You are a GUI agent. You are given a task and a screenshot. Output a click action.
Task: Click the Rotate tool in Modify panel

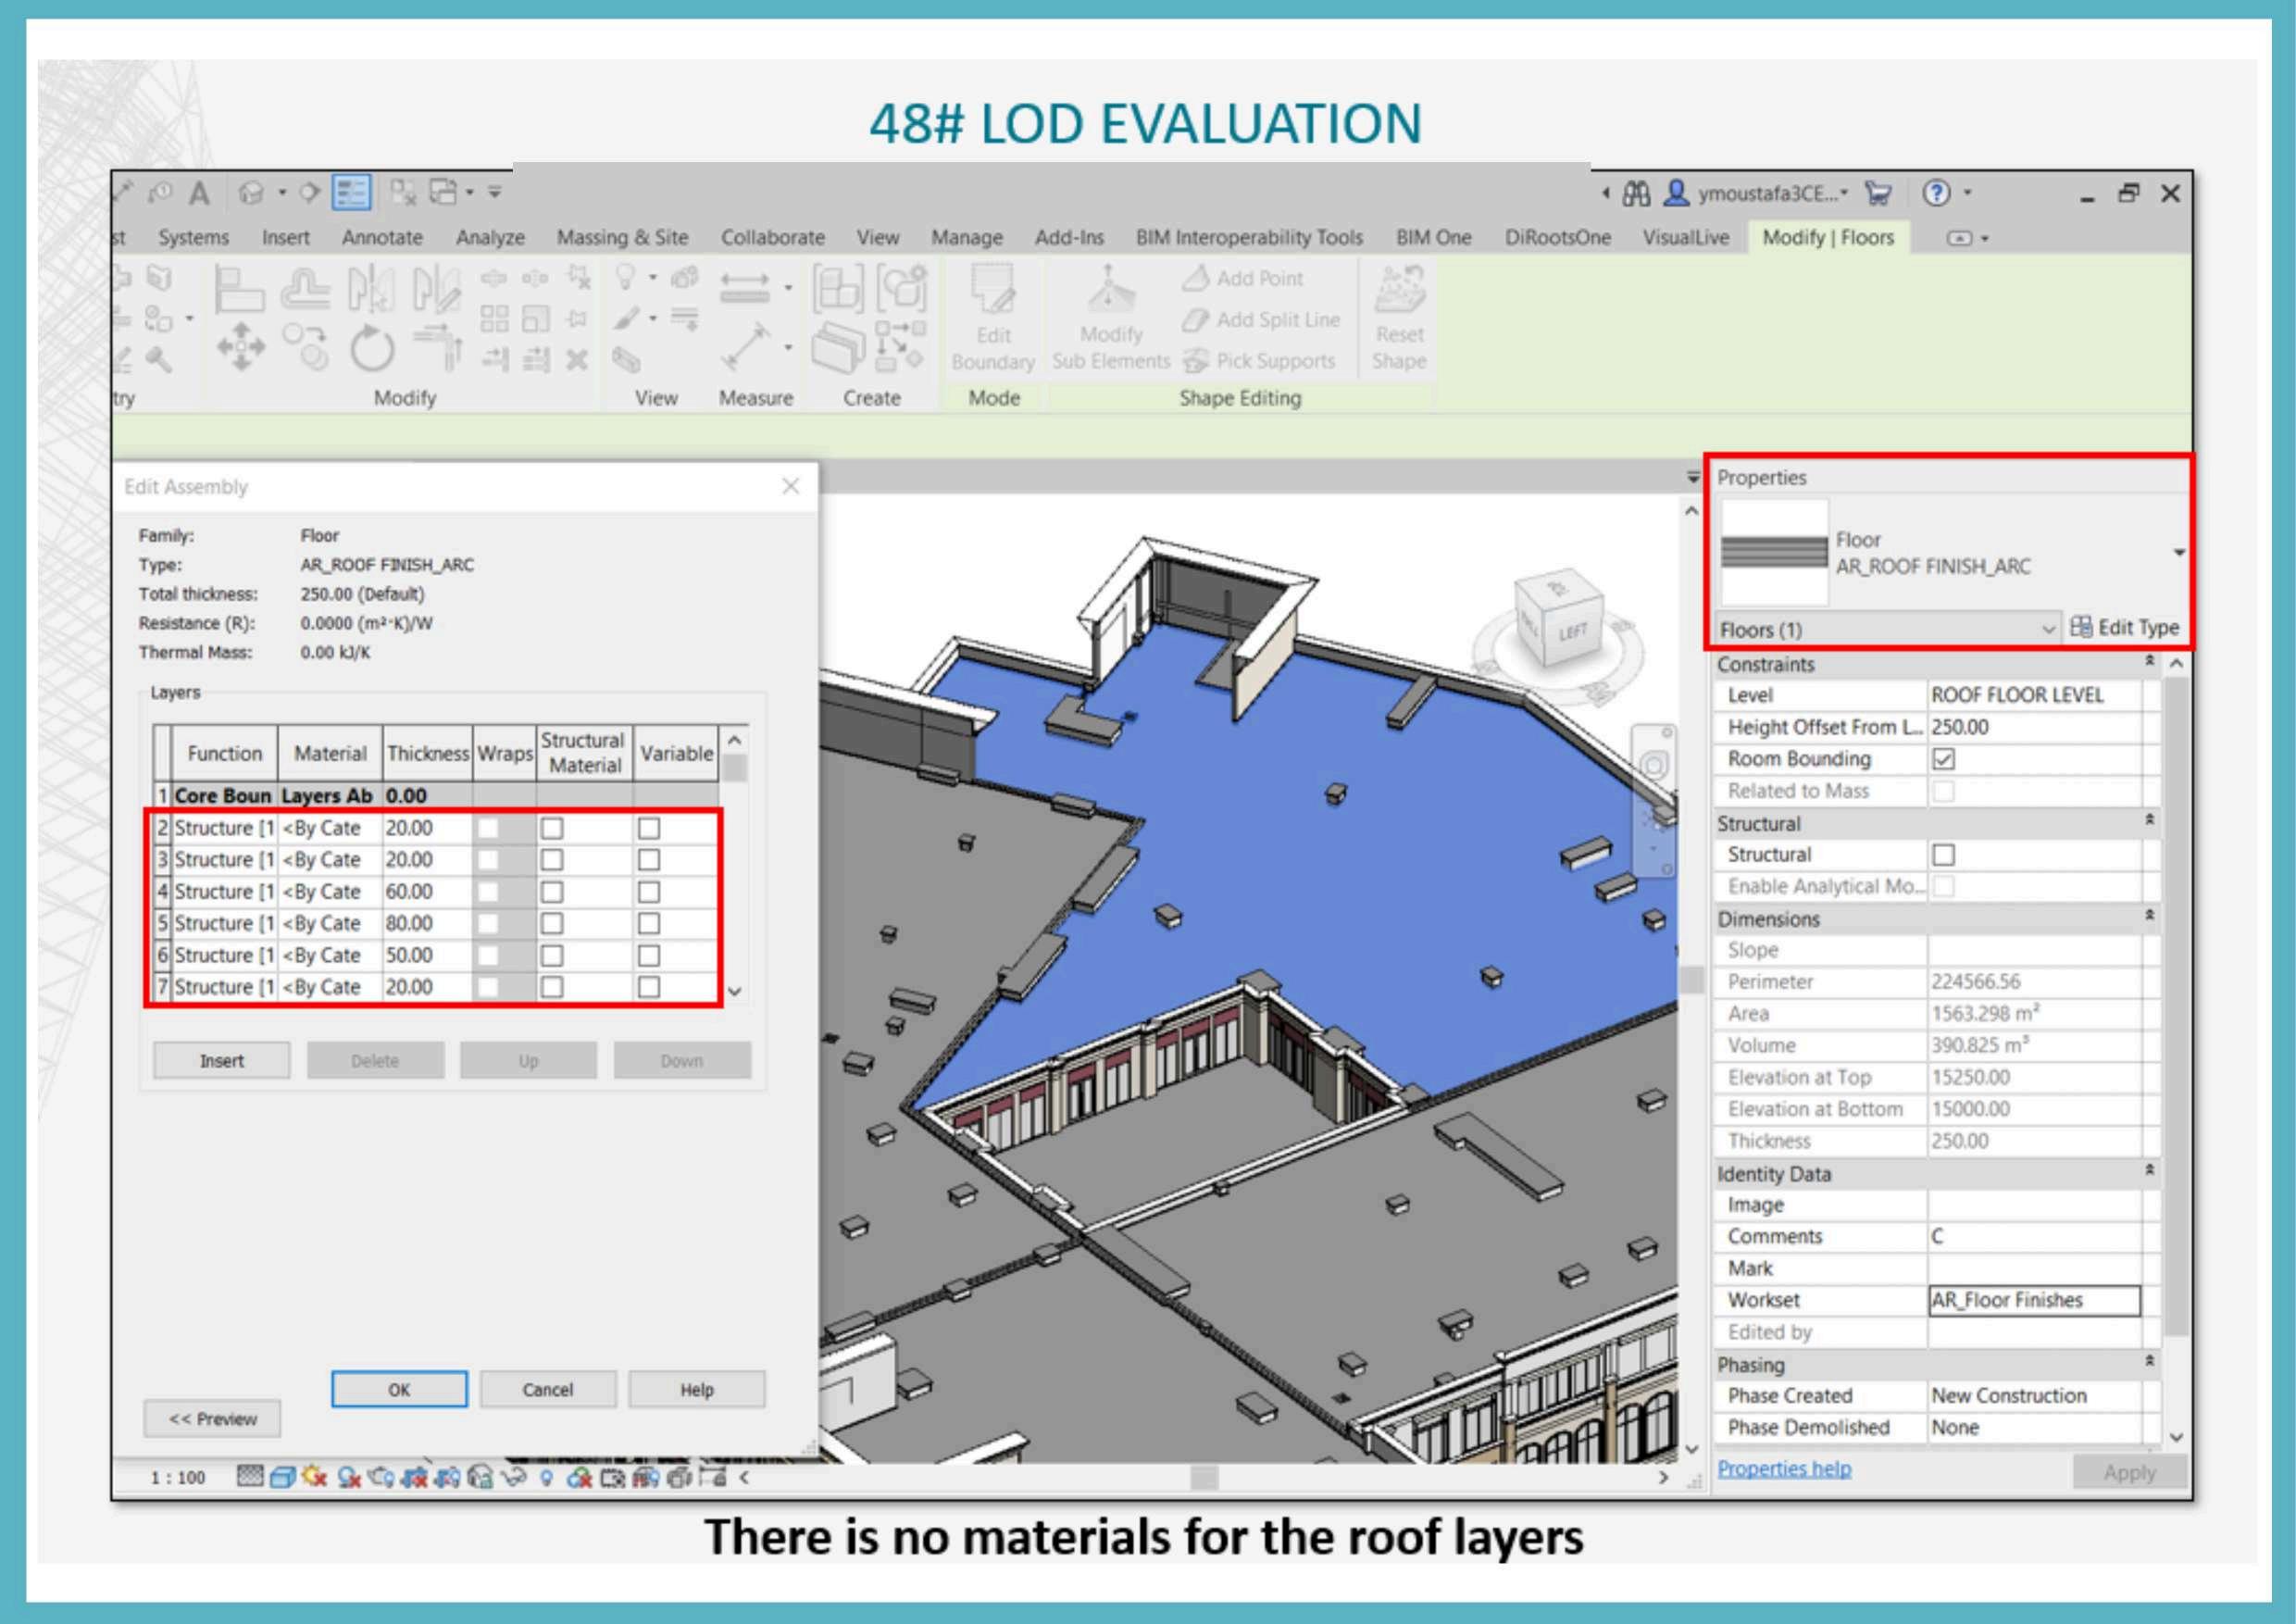[371, 350]
